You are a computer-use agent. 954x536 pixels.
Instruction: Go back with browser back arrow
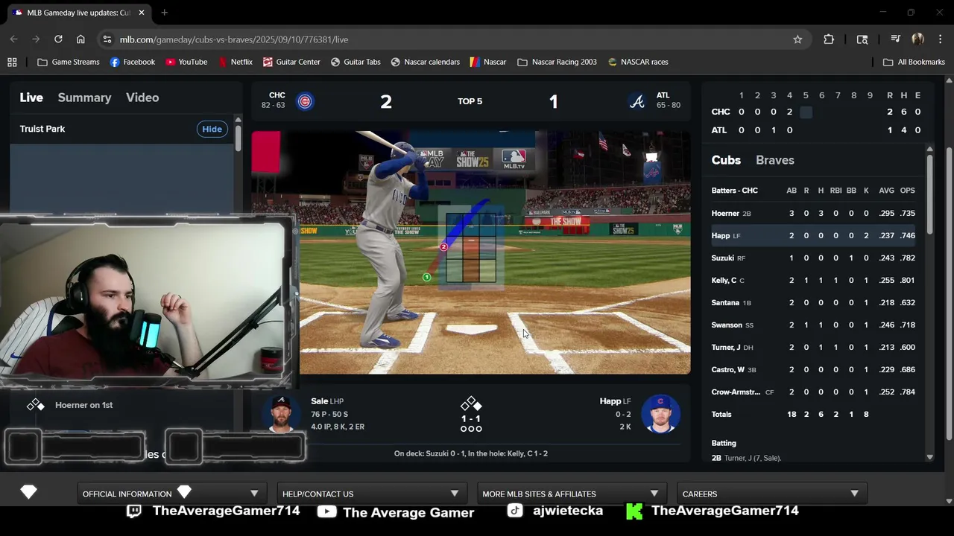coord(13,39)
